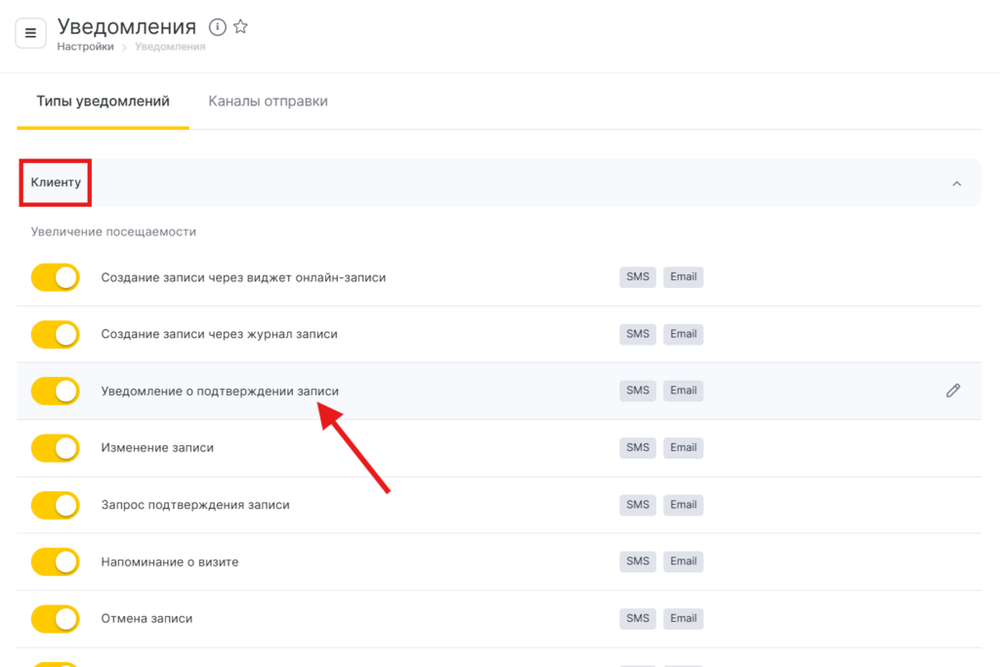The image size is (1000, 667).
Task: Click the Клиенту section header
Action: tap(56, 183)
